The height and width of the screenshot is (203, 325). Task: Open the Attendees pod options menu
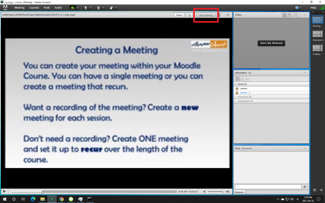(x=305, y=73)
